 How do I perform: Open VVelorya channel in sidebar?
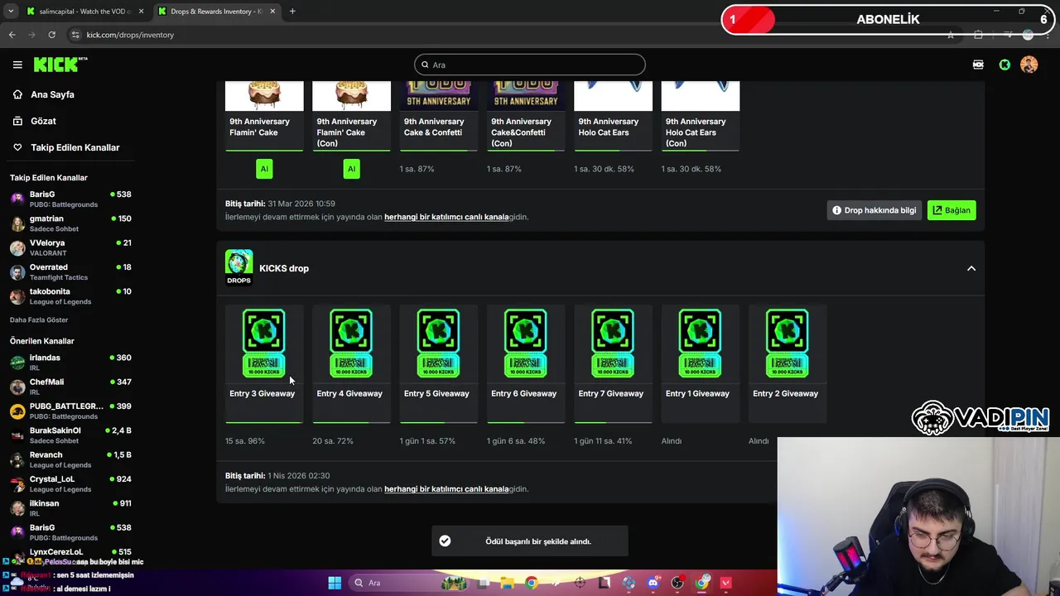70,248
